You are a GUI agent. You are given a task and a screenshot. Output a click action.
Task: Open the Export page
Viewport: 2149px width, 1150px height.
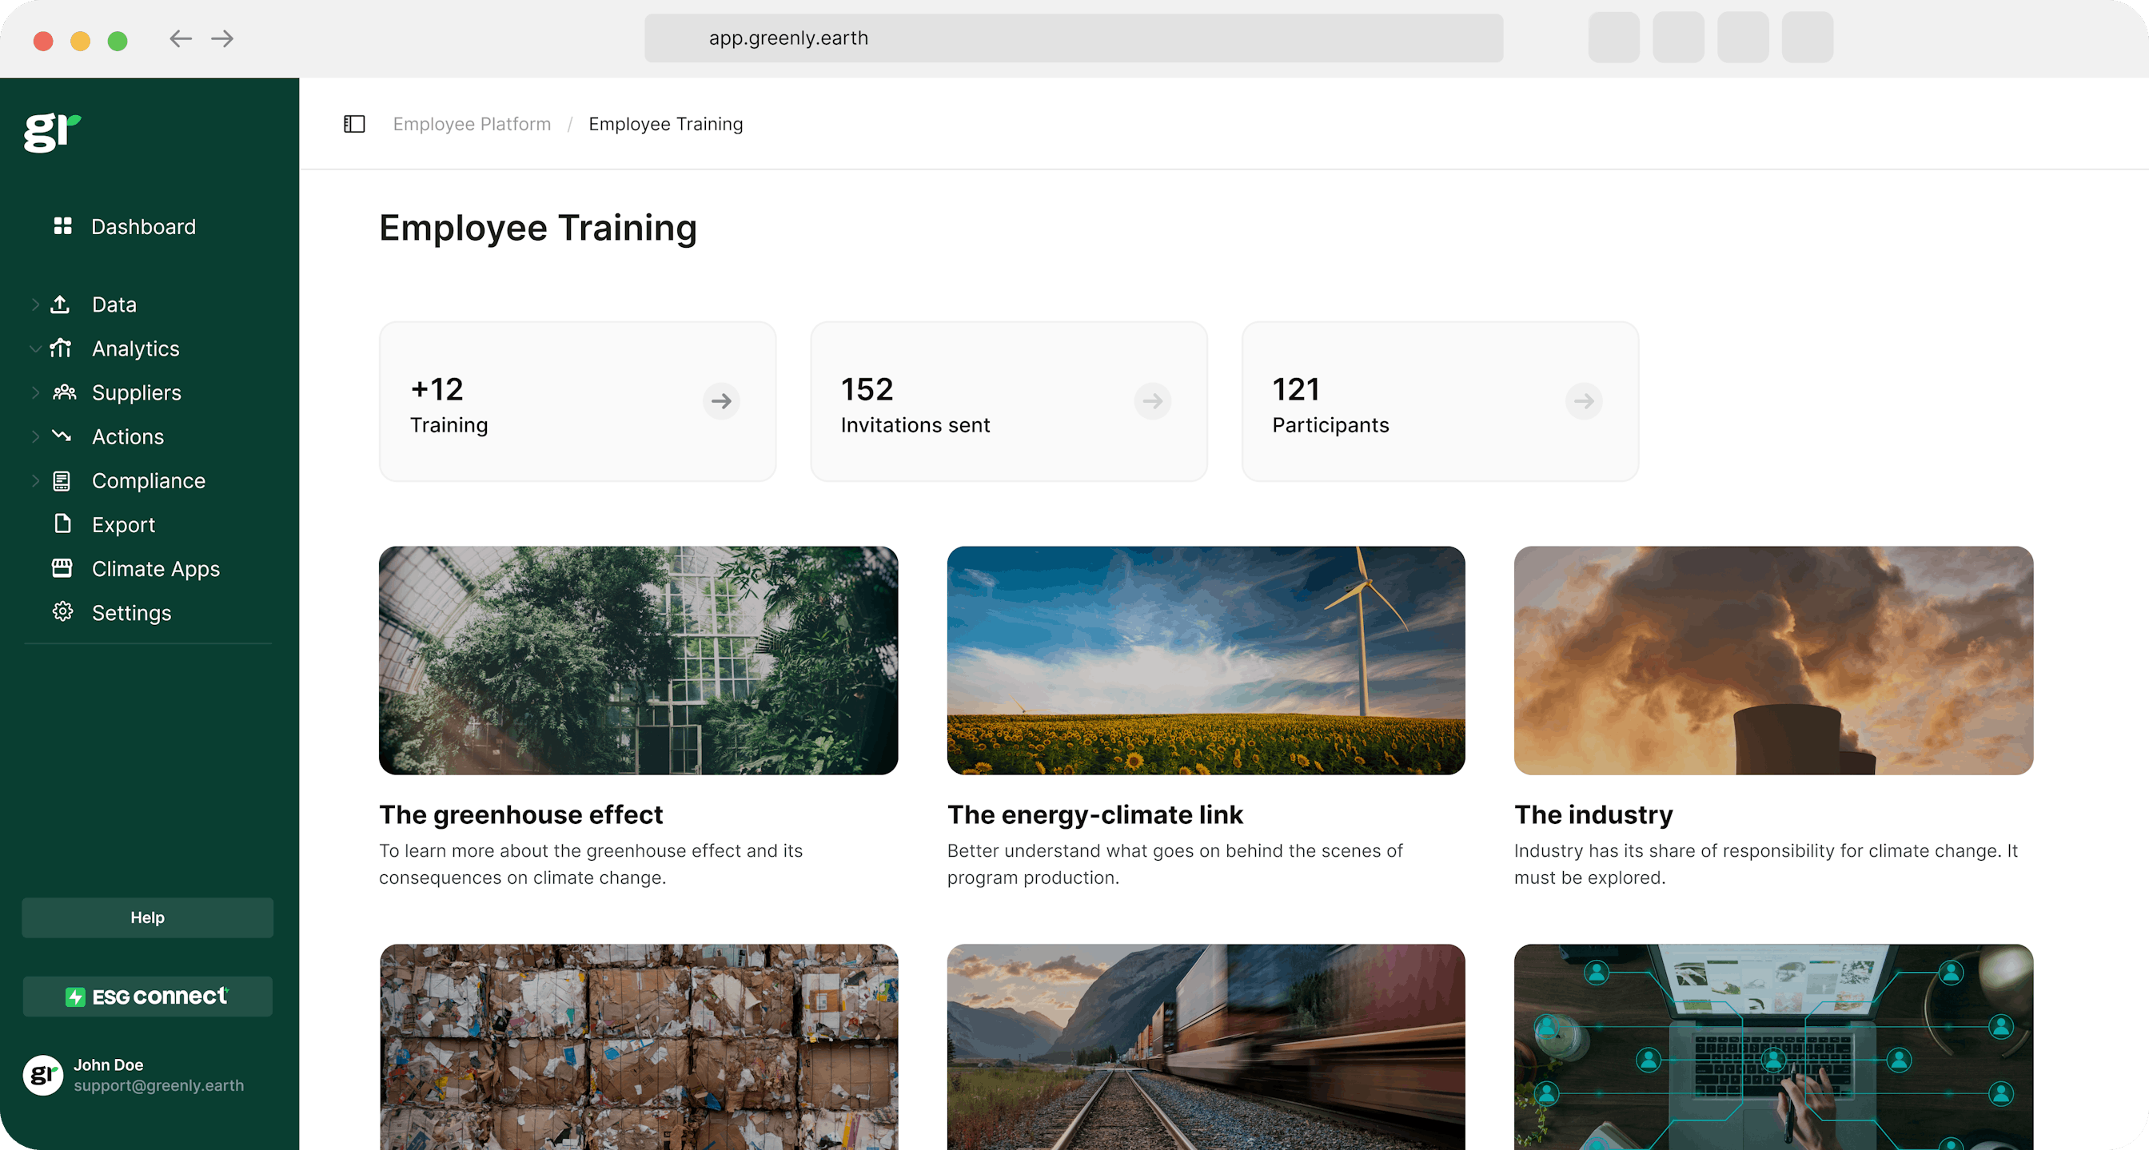click(122, 524)
